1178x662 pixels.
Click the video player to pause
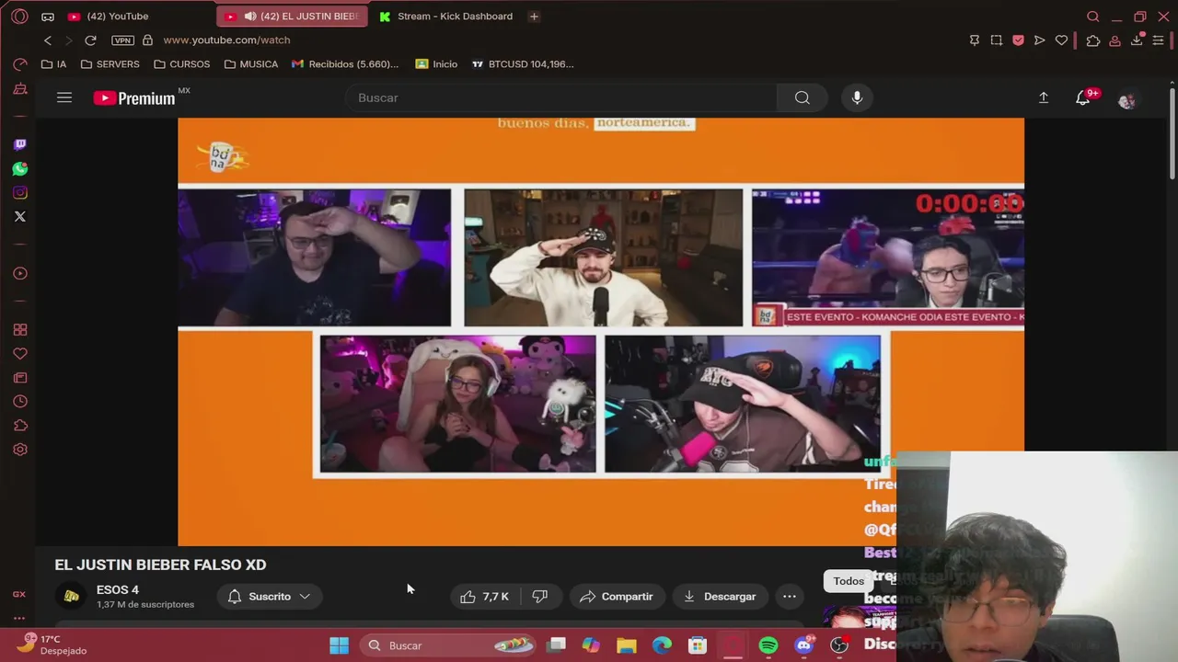click(x=601, y=331)
